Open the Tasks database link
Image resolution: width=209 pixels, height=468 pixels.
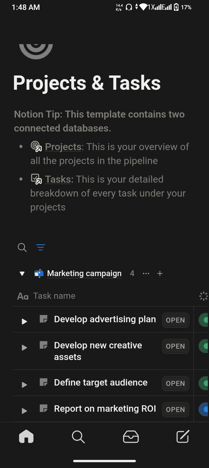[58, 179]
